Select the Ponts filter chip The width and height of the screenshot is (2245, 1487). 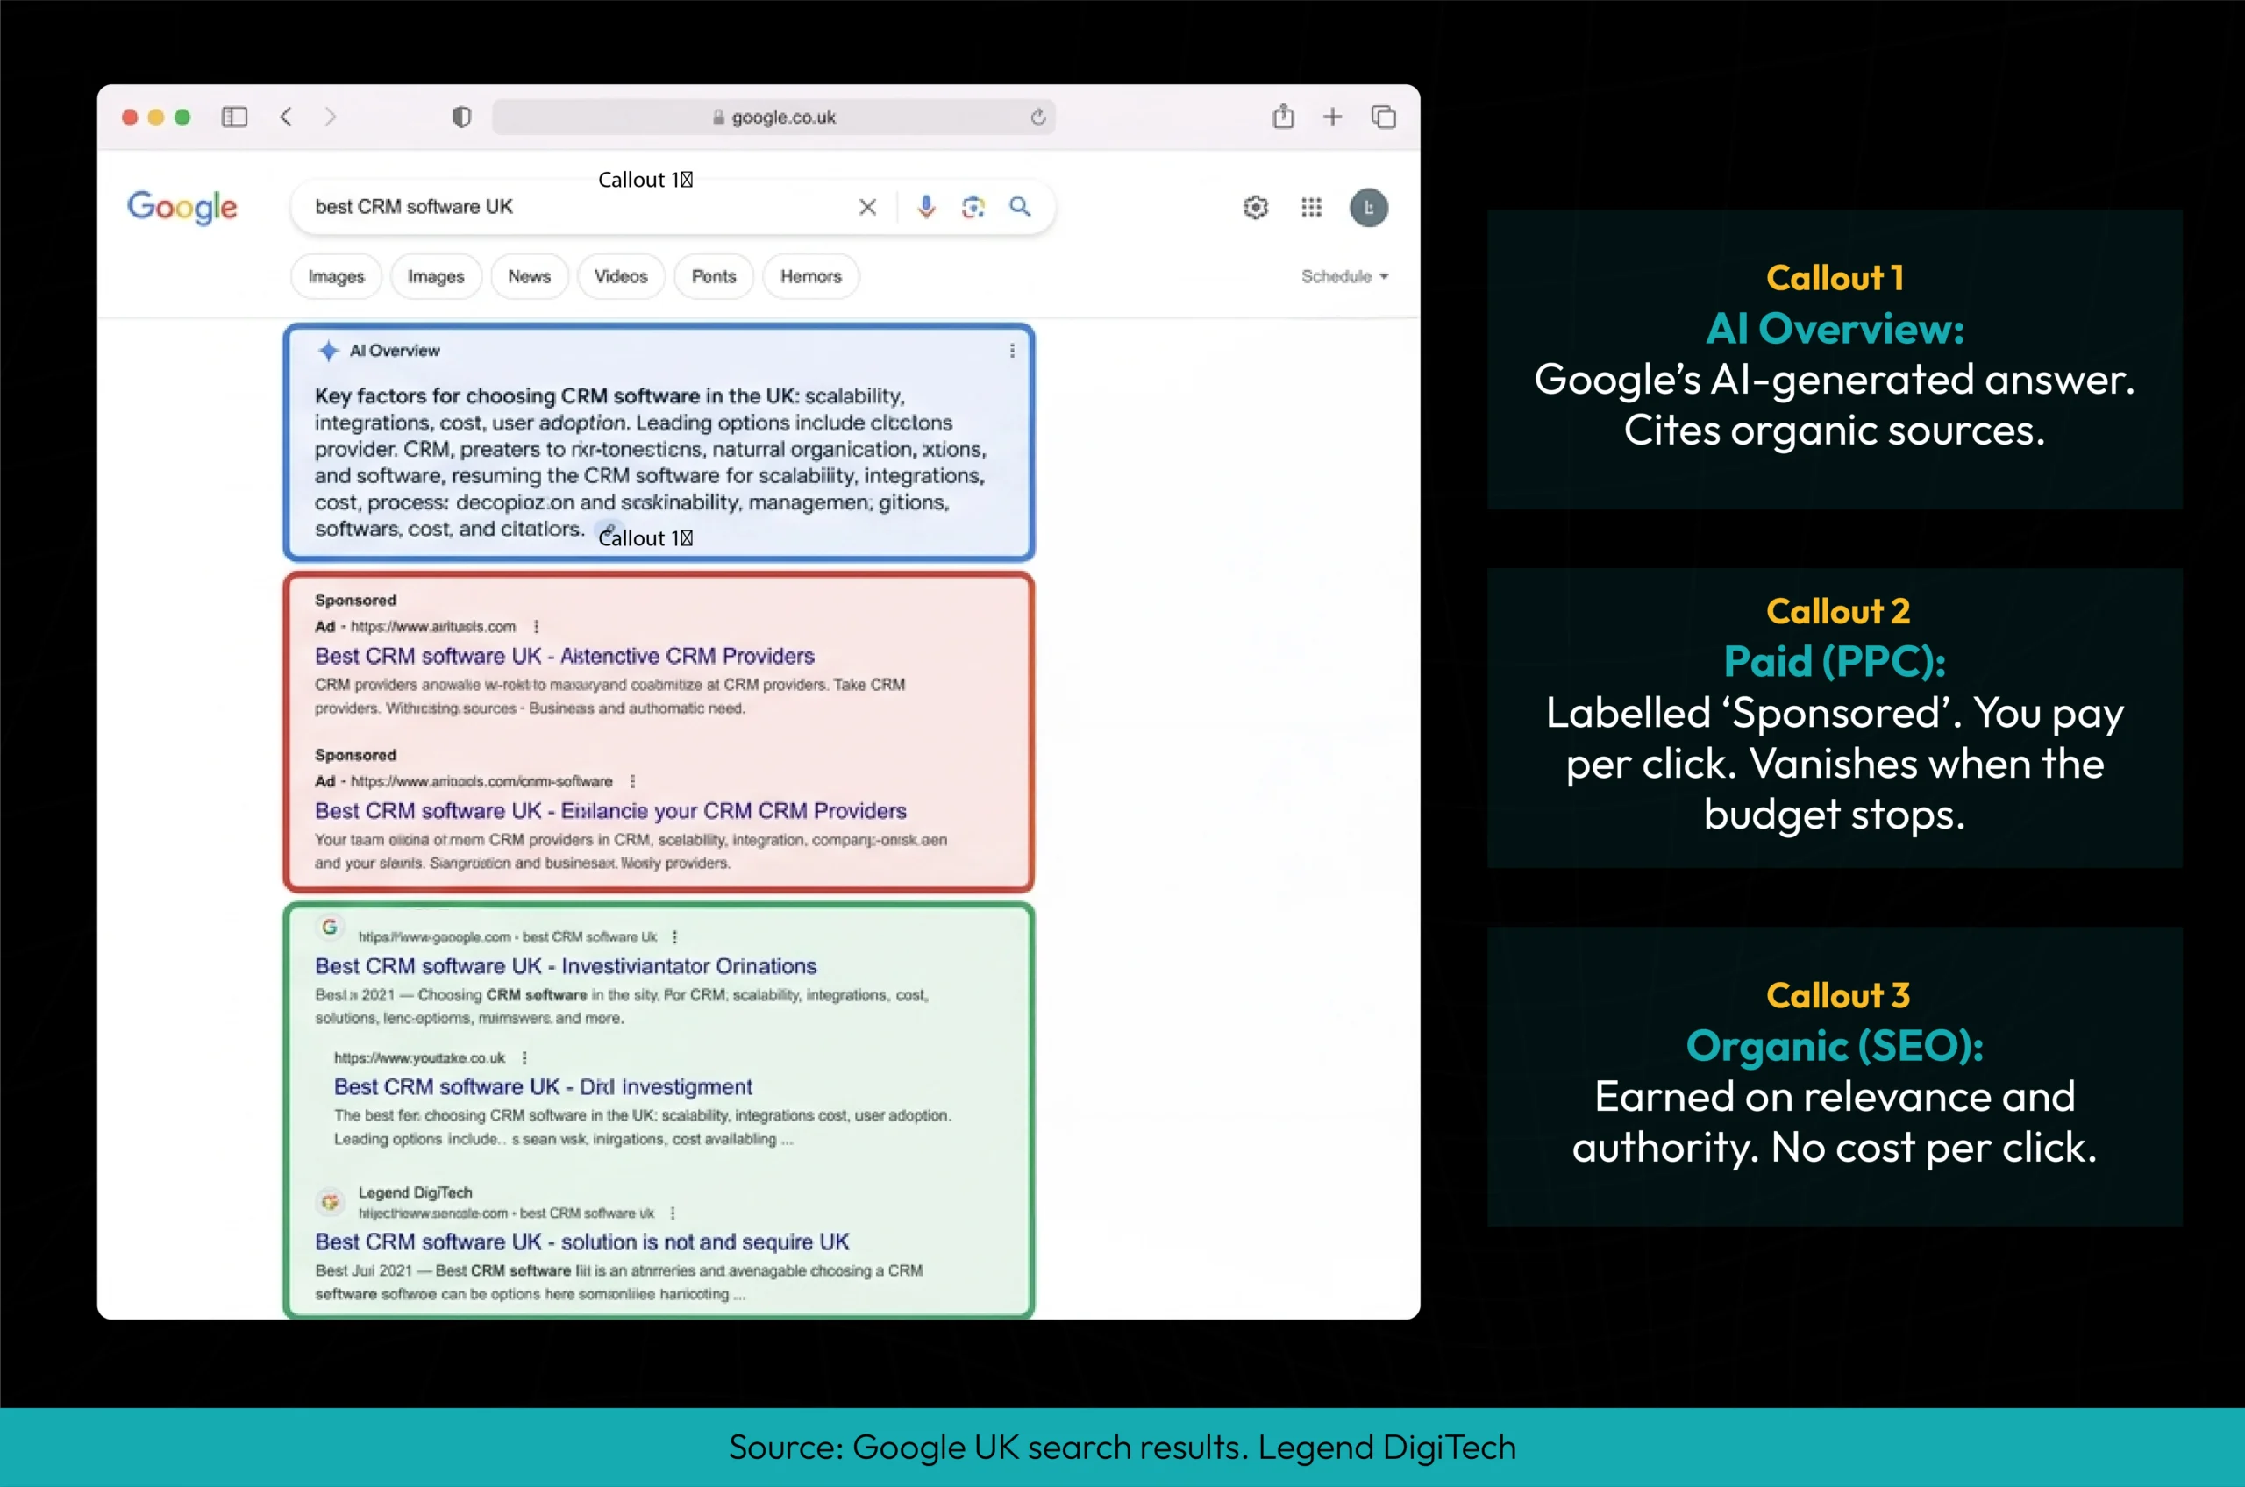(x=713, y=276)
